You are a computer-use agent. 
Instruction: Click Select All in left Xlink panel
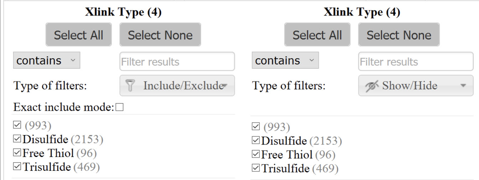[x=78, y=35]
